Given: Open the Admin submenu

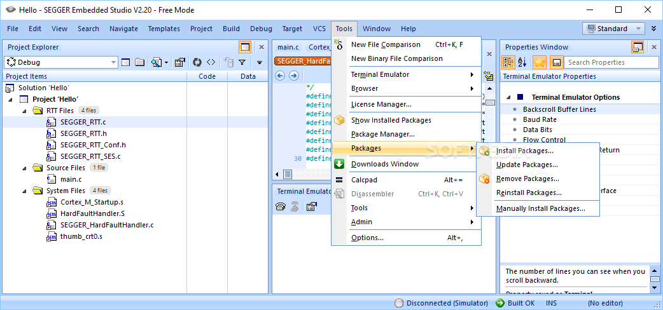Looking at the screenshot, I should click(407, 222).
